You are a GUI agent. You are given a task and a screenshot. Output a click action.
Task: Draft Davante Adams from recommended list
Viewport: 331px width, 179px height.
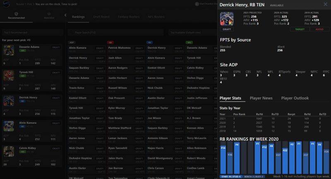tap(56, 47)
